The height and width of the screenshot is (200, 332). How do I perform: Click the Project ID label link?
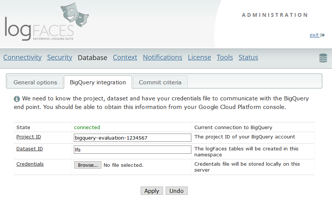[x=29, y=137]
